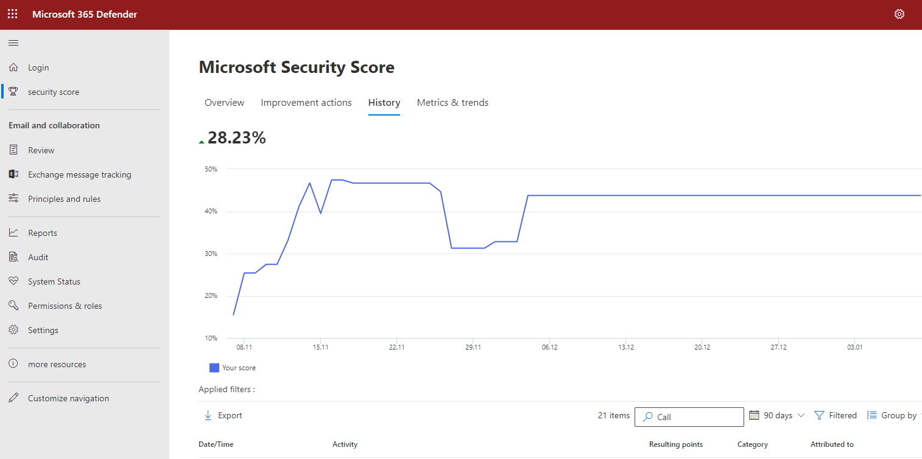The height and width of the screenshot is (459, 922).
Task: Toggle the Your score legend swatch
Action: (x=214, y=368)
